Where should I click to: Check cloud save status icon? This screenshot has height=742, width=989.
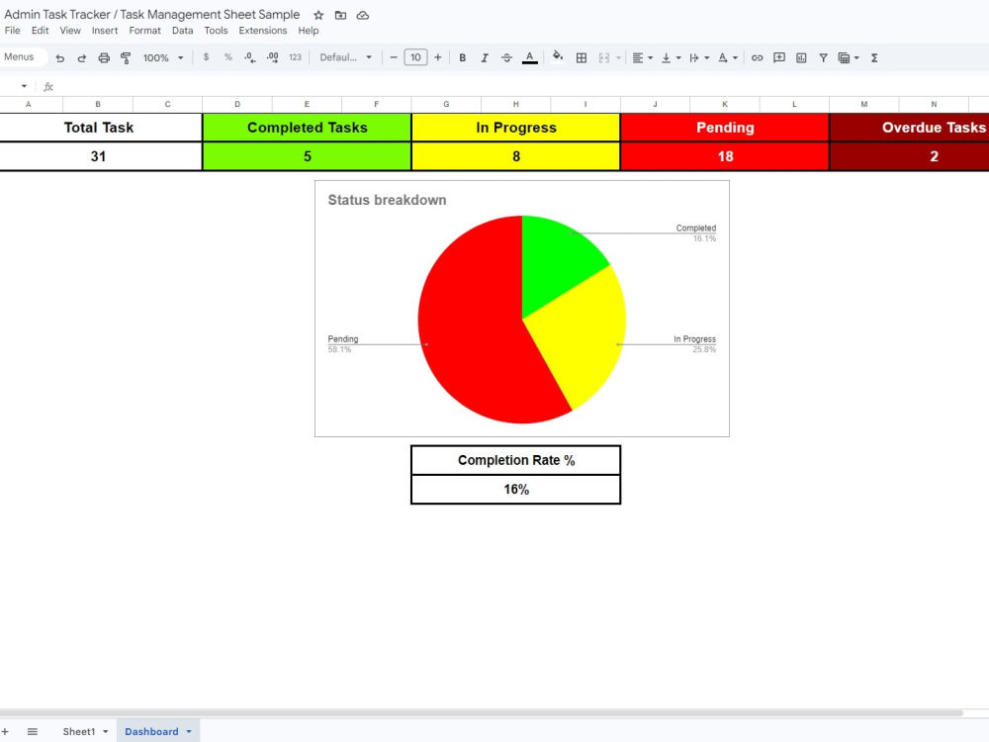pyautogui.click(x=363, y=15)
